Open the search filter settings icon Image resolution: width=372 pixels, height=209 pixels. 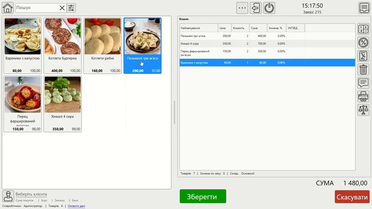(x=71, y=8)
